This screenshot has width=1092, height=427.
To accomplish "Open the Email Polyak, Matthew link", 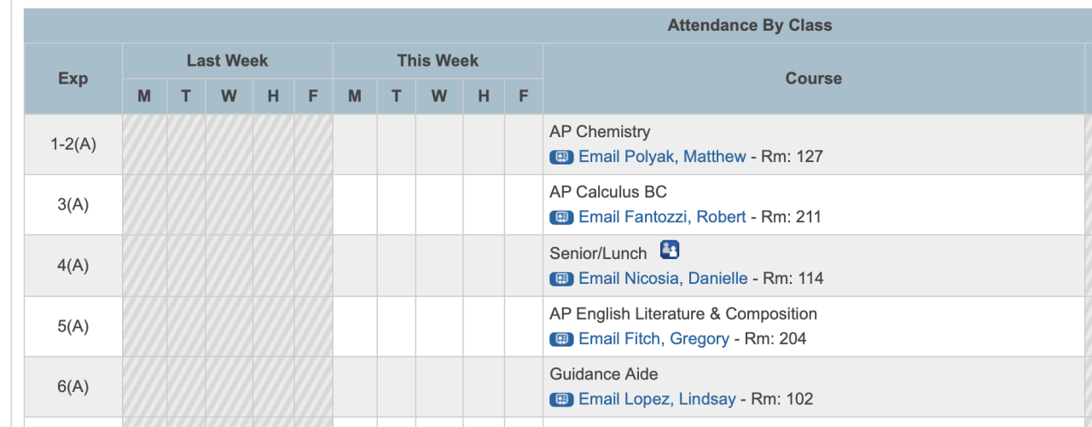I will click(x=662, y=157).
